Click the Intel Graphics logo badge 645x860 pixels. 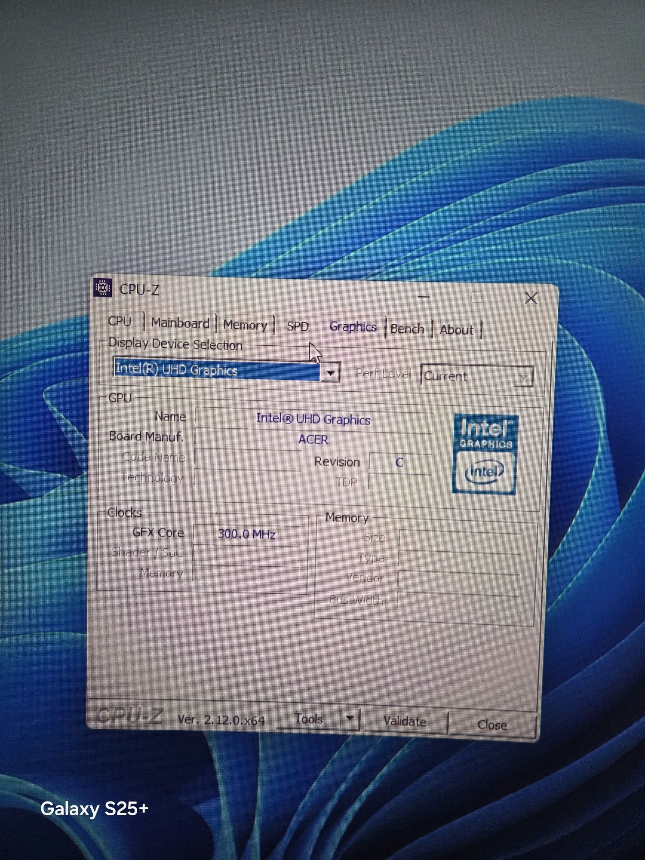tap(485, 454)
